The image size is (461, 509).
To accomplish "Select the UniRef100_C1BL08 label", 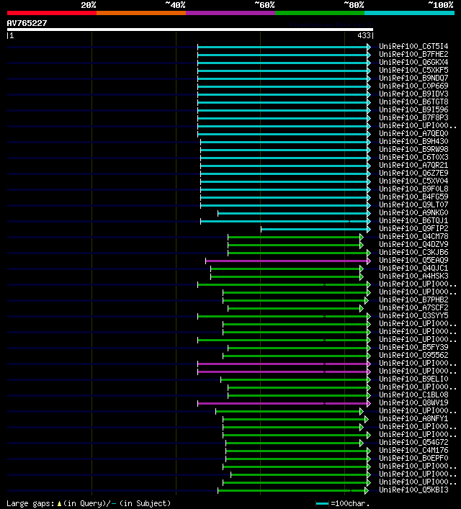I will [x=413, y=395].
